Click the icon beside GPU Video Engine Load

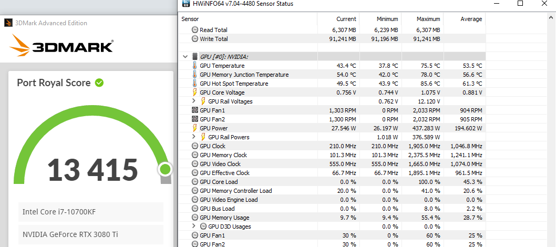tap(194, 200)
